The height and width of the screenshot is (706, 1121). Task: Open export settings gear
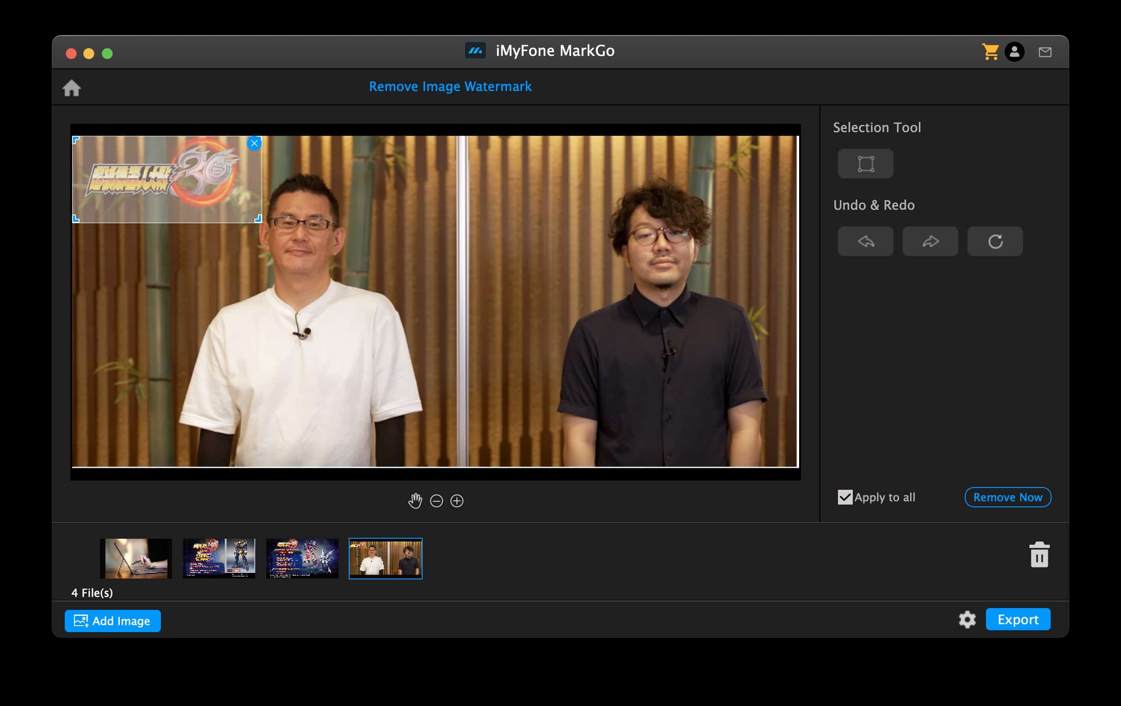967,620
